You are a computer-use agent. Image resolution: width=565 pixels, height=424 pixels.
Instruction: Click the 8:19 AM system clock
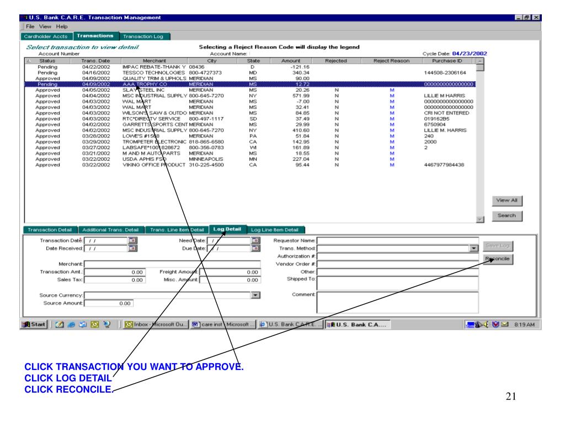pyautogui.click(x=524, y=325)
